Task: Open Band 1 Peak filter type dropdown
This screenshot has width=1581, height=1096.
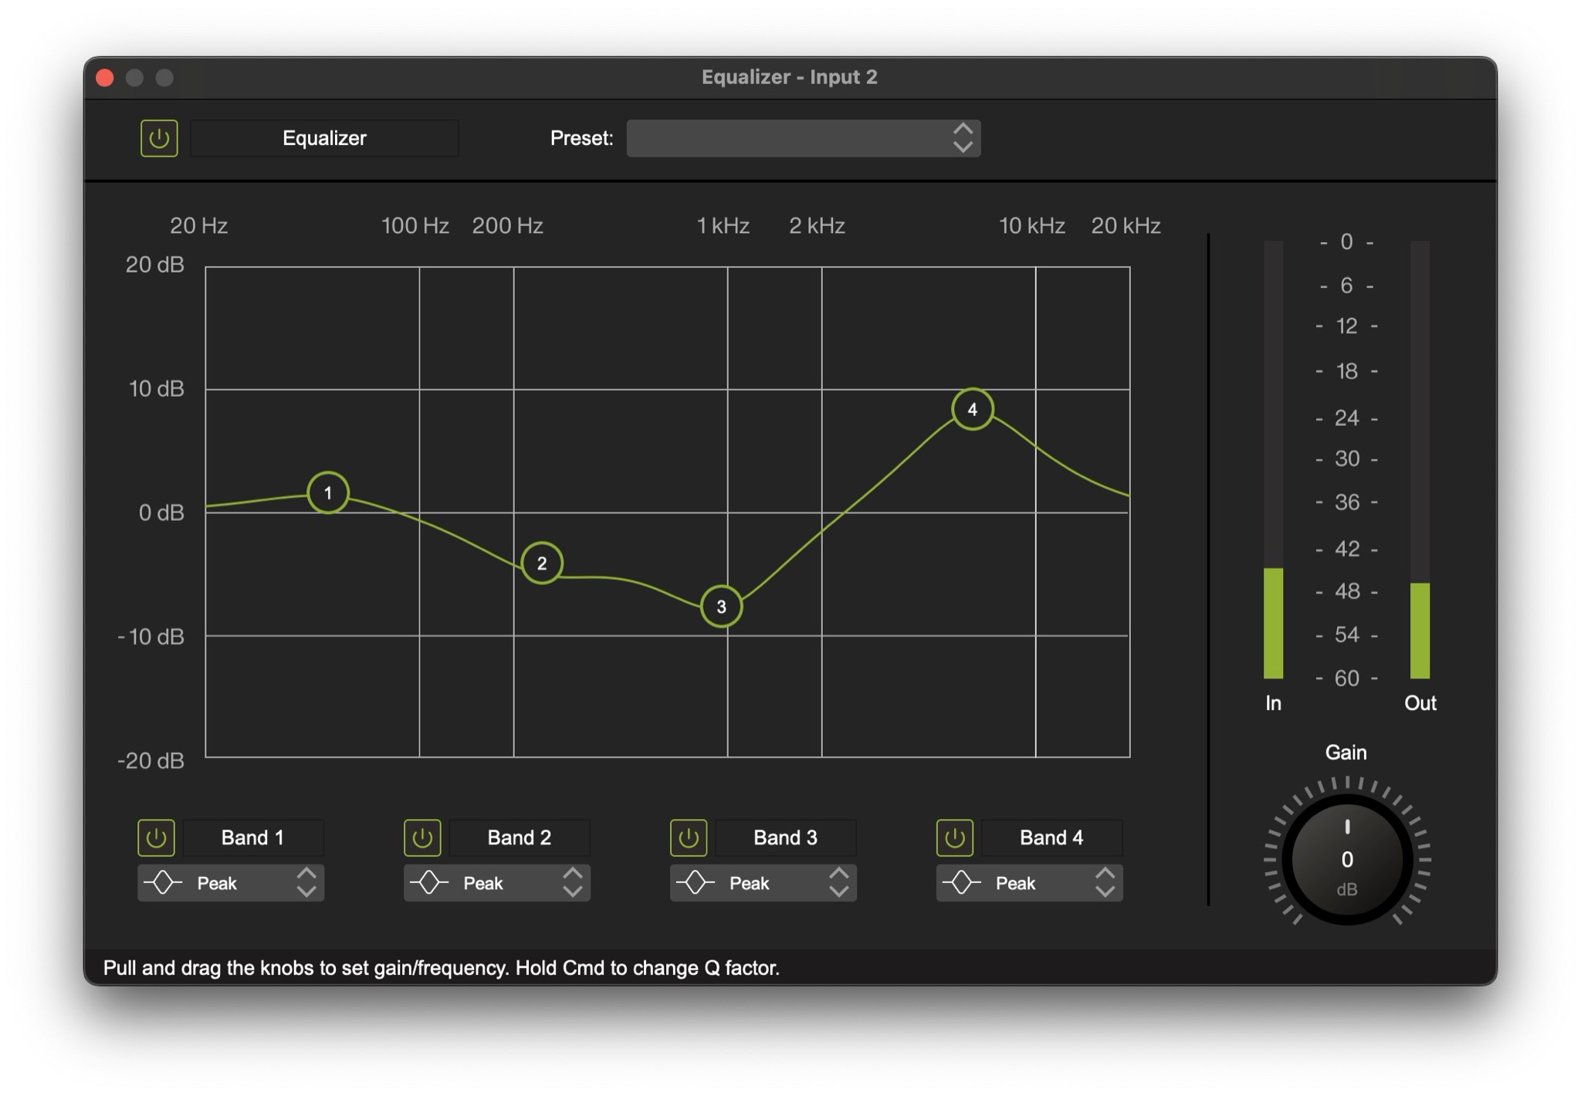Action: [x=231, y=883]
